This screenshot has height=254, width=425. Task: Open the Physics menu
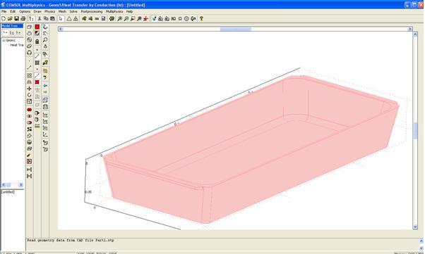49,12
